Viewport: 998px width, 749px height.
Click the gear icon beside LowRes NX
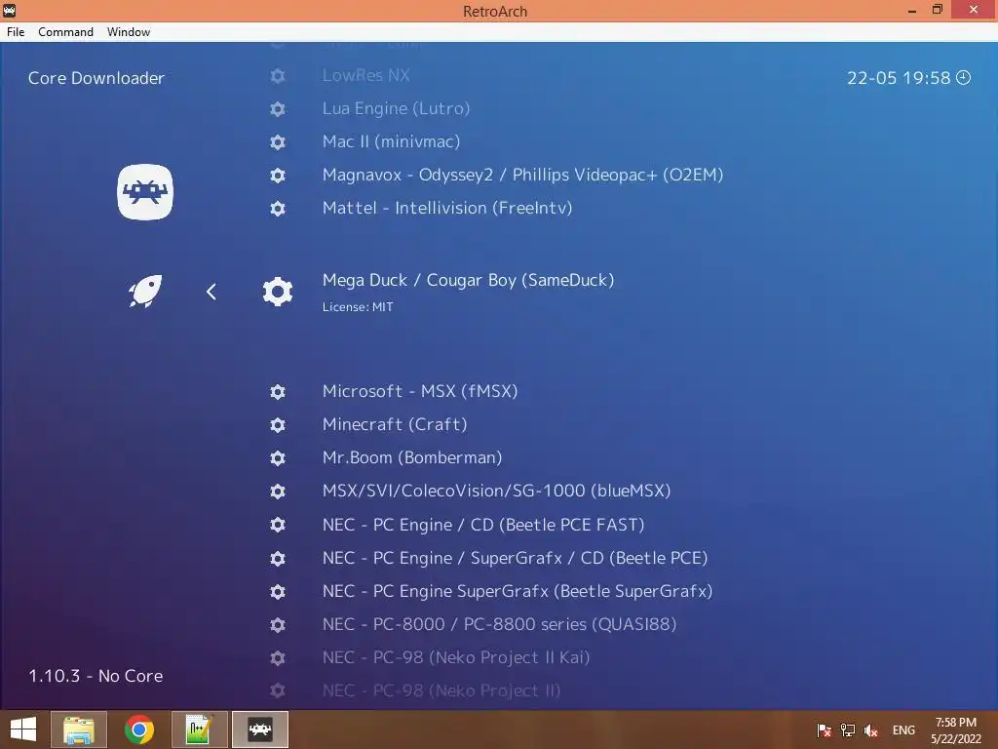pyautogui.click(x=278, y=76)
